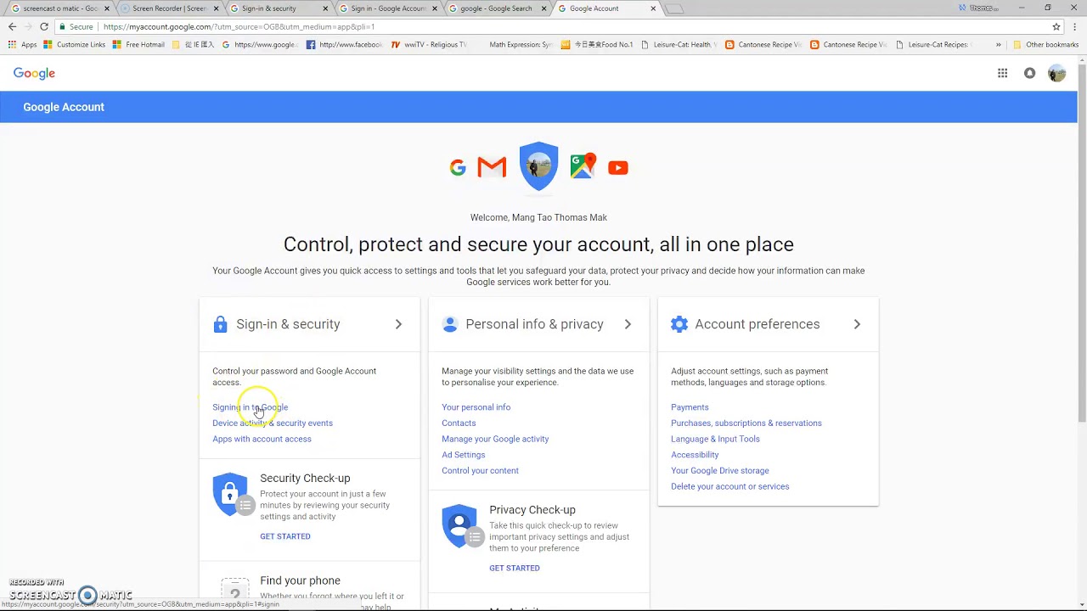Click the Security Check-up shield icon
Screen dimensions: 1087x611
point(232,495)
